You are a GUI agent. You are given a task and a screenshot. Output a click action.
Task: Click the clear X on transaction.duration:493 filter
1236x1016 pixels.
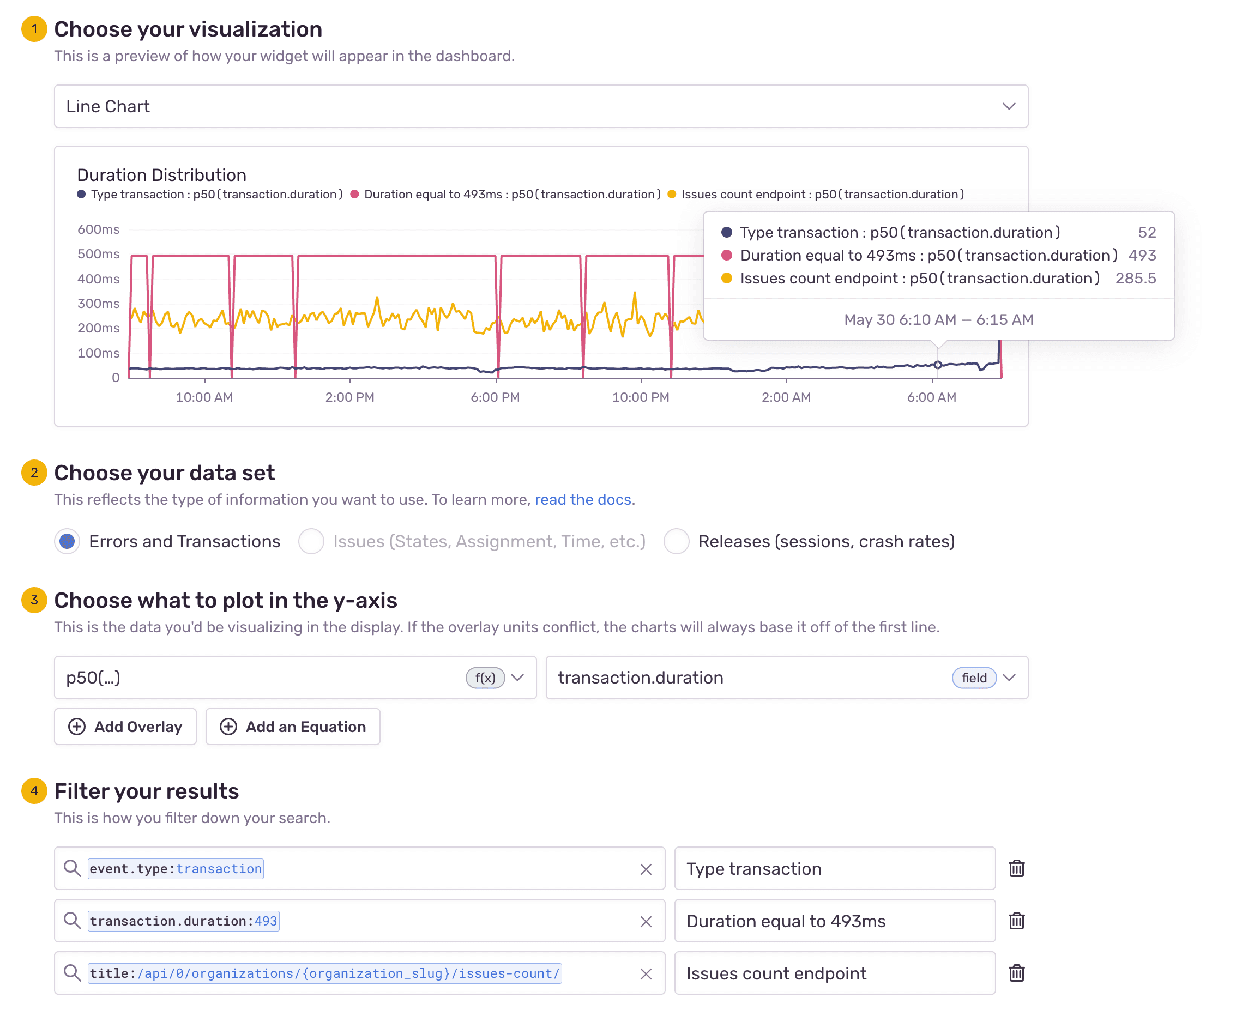click(647, 921)
